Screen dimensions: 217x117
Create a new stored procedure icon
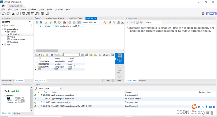coord(32,14)
